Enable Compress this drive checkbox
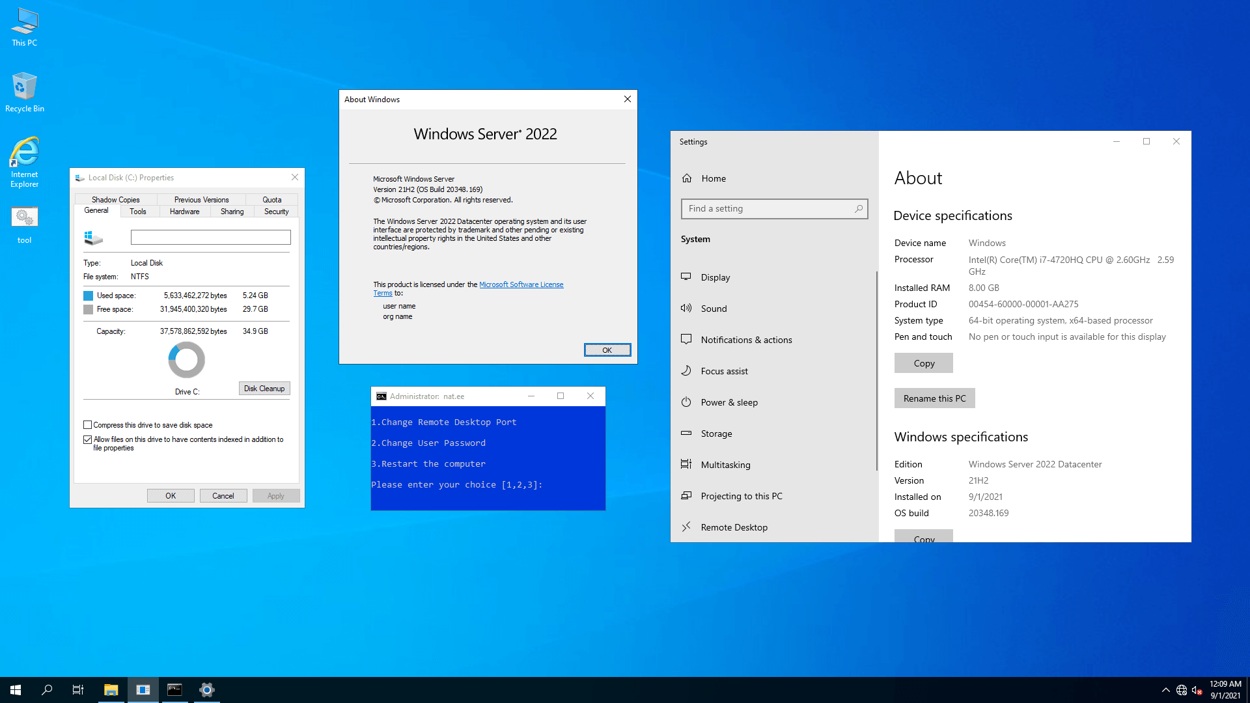This screenshot has height=703, width=1250. 88,425
